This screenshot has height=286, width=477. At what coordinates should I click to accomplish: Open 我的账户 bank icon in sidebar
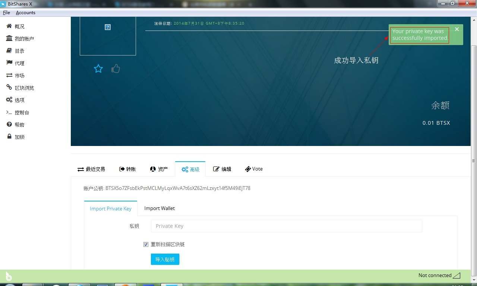click(9, 39)
